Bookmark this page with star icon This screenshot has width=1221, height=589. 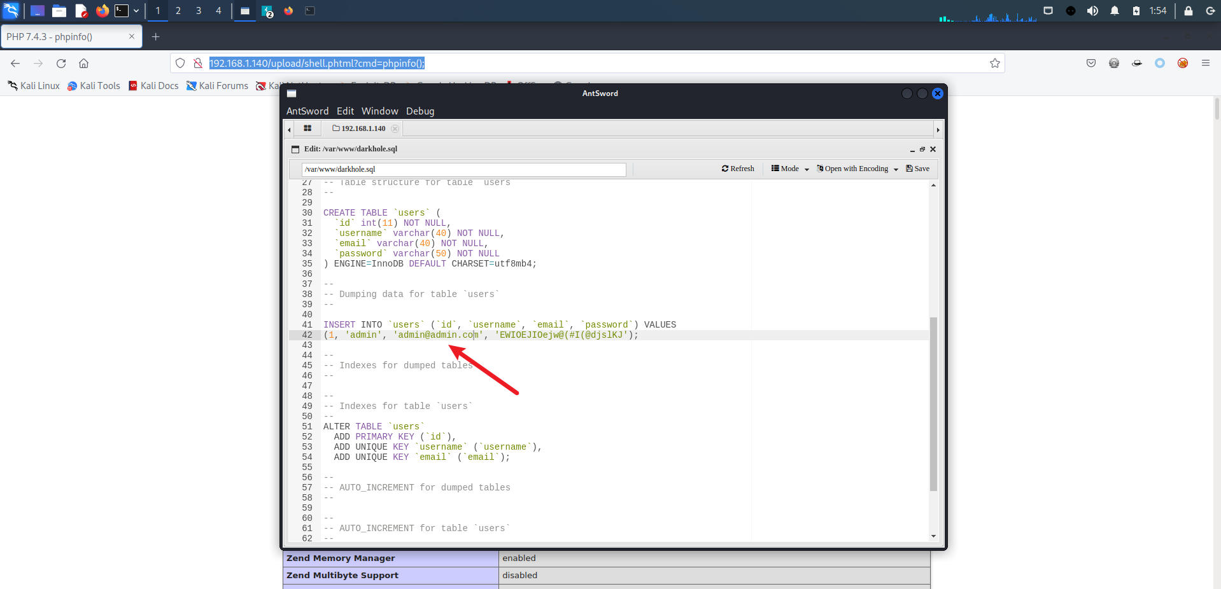[995, 63]
